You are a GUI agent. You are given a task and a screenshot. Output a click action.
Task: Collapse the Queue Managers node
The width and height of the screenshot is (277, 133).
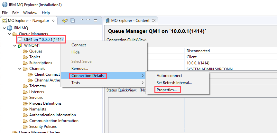tap(10, 34)
